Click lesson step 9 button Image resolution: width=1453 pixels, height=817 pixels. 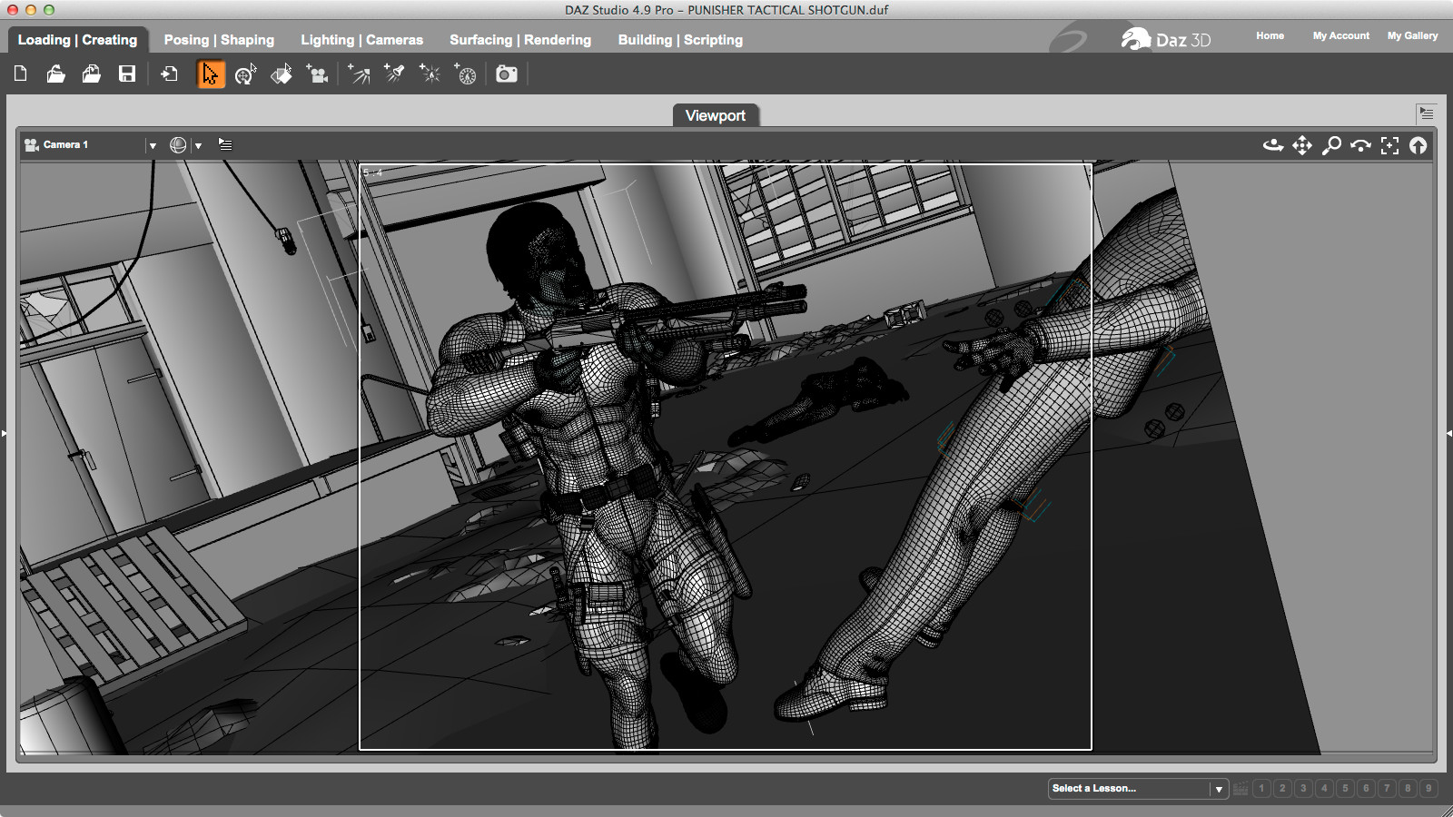pos(1428,788)
